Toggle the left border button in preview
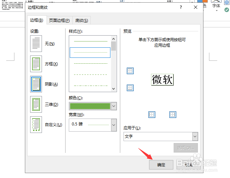This screenshot has width=230, height=178. coord(152,115)
